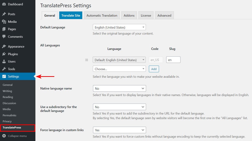Viewport: 252px width, 141px height.
Task: Switch to the Advanced tab
Action: coord(164,15)
